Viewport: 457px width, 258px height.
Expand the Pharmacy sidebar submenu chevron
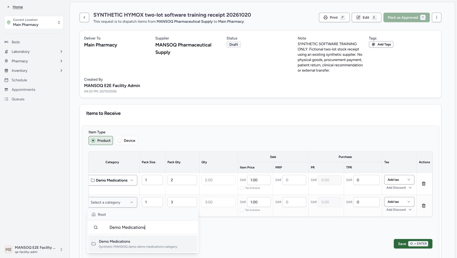pyautogui.click(x=61, y=61)
